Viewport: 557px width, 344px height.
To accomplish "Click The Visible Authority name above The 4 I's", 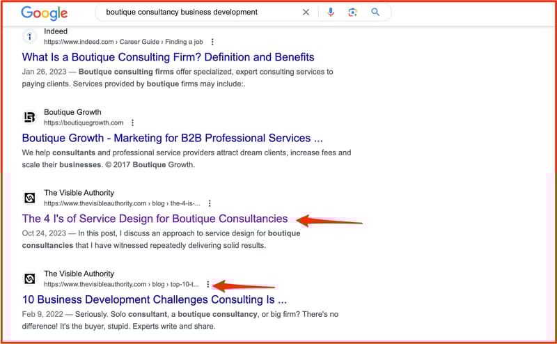I will (79, 193).
